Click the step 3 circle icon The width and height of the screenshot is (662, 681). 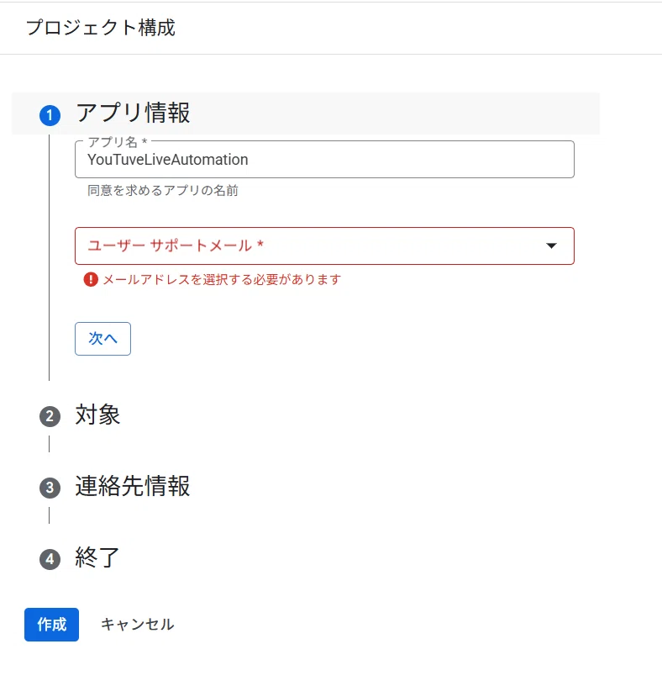pyautogui.click(x=50, y=488)
